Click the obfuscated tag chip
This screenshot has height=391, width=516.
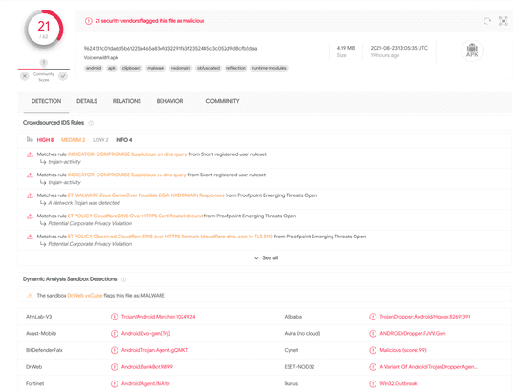tap(208, 68)
